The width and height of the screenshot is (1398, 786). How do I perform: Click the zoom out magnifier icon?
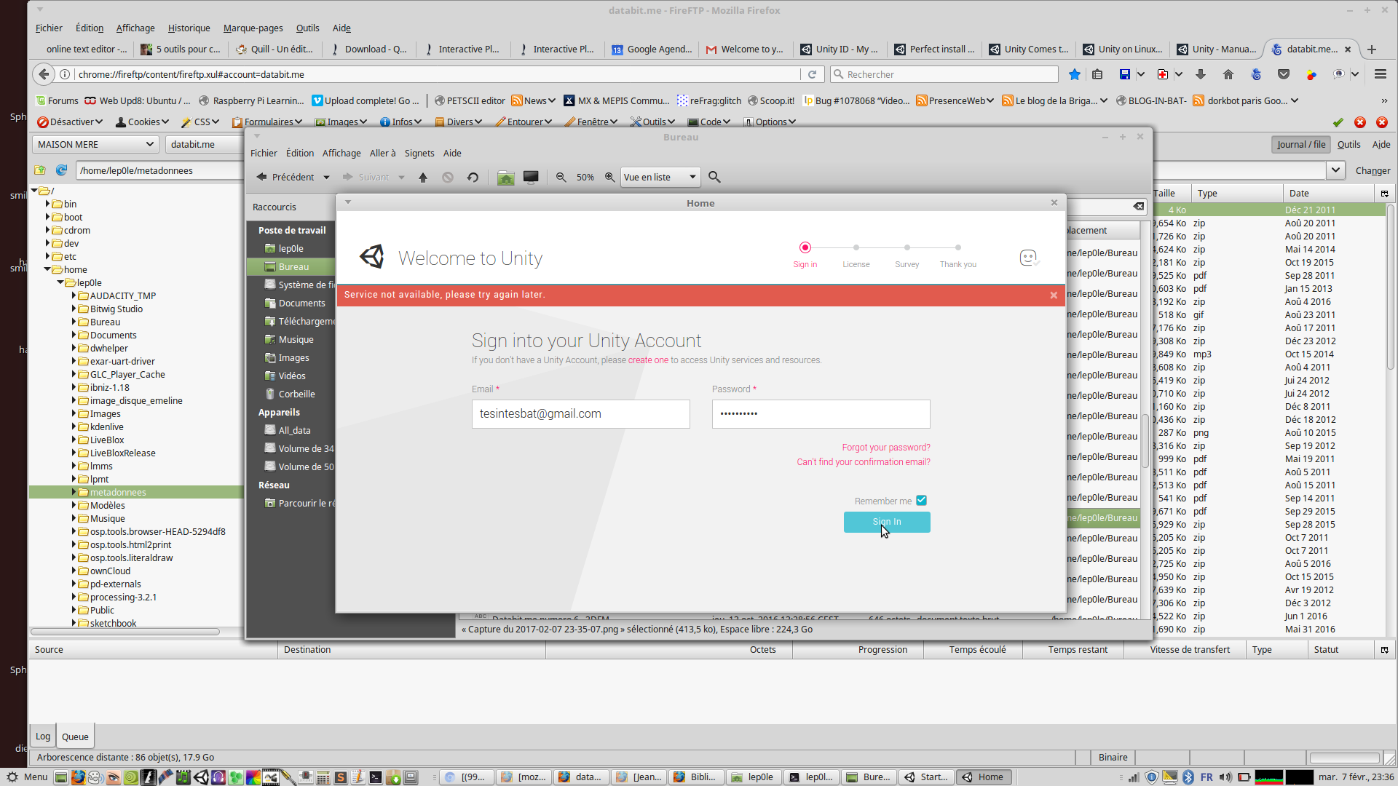point(561,178)
